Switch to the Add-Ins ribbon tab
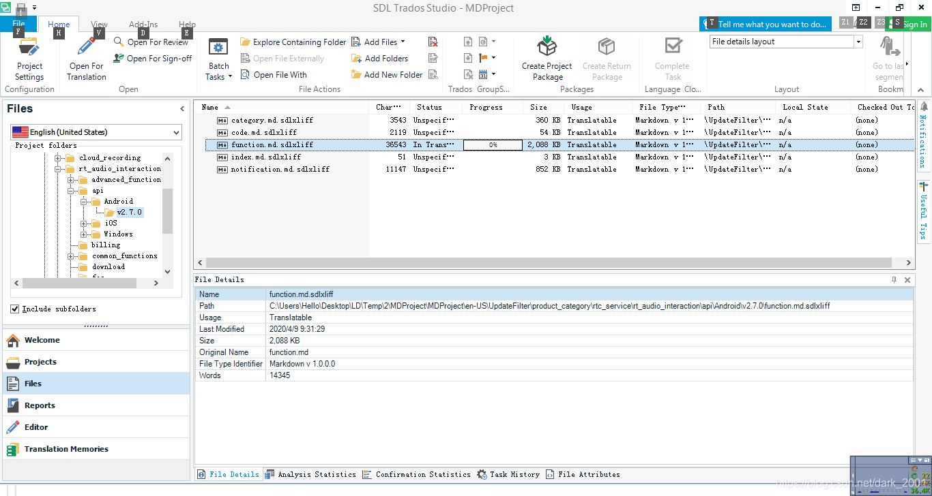Viewport: 932px width, 496px height. pyautogui.click(x=143, y=24)
